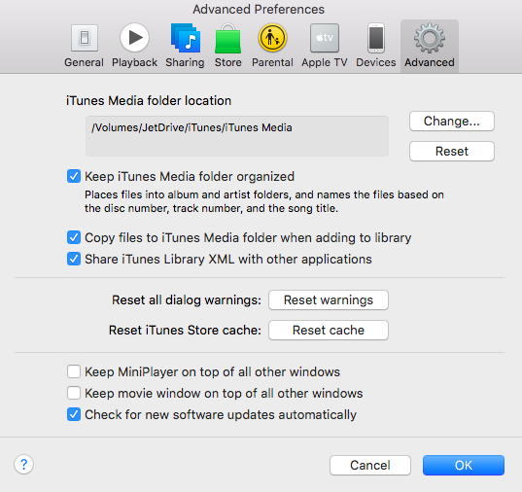Click 'Reset iTunes Store cache:' label
This screenshot has width=522, height=492.
pyautogui.click(x=185, y=331)
